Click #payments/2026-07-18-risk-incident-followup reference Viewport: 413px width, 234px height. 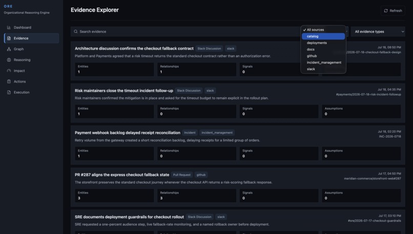[368, 95]
